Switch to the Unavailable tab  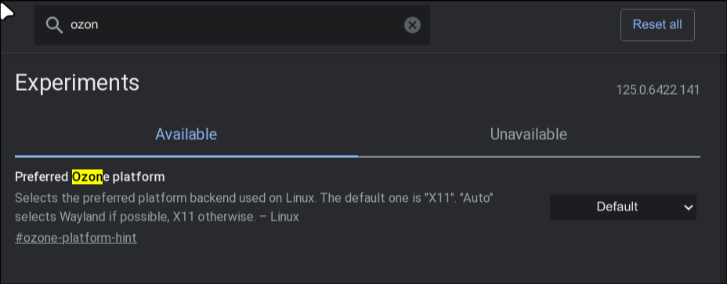(529, 135)
